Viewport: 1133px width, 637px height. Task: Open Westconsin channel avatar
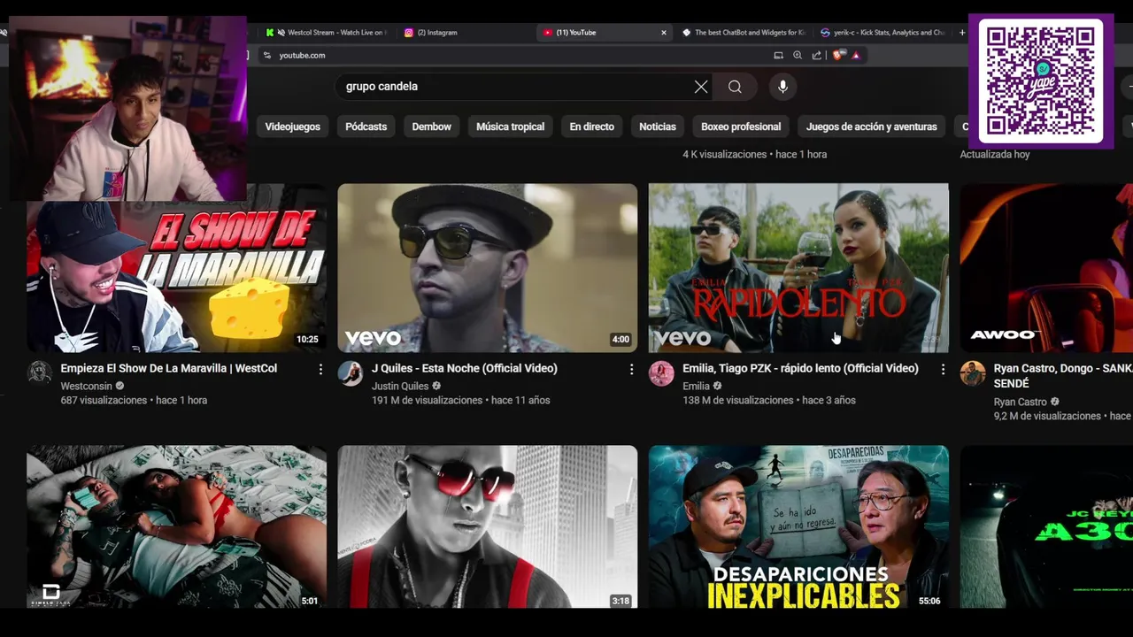point(39,373)
